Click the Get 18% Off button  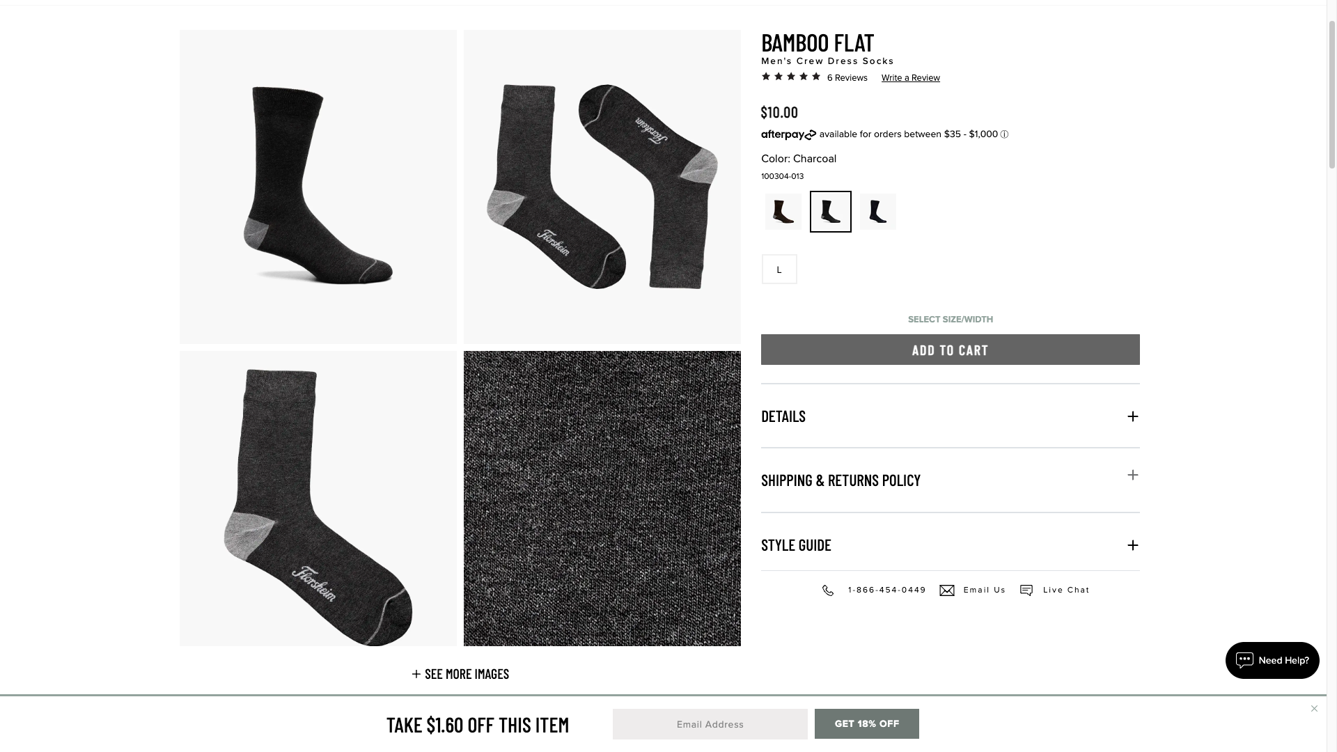867,724
